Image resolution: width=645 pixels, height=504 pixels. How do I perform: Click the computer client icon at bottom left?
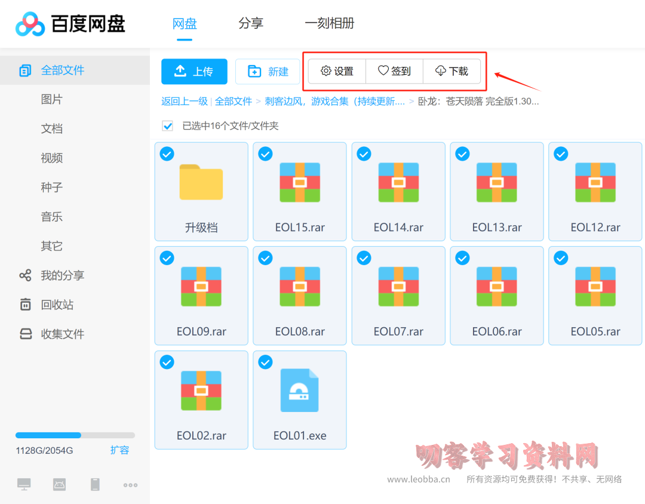(24, 484)
